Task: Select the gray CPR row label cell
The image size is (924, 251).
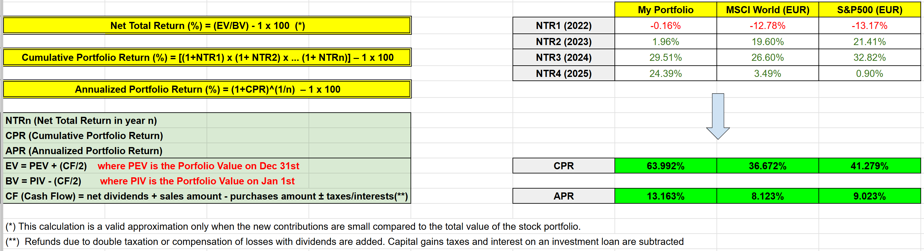Action: click(x=564, y=166)
